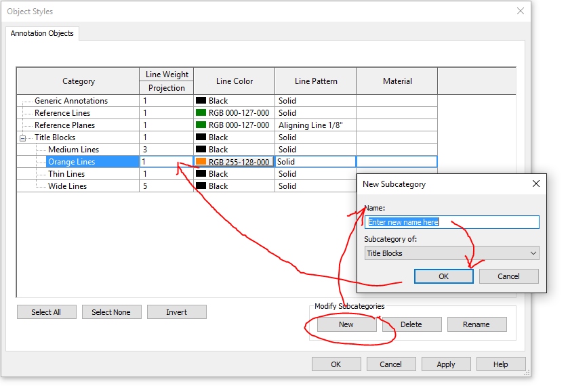Image resolution: width=568 pixels, height=386 pixels.
Task: Click OK in the Object Styles dialog
Action: 336,364
